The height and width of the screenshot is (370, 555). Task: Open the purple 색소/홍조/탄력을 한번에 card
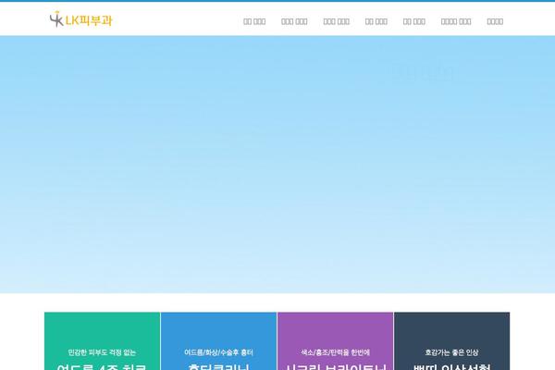pyautogui.click(x=335, y=341)
